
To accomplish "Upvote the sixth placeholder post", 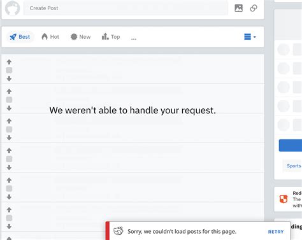I will point(9,210).
